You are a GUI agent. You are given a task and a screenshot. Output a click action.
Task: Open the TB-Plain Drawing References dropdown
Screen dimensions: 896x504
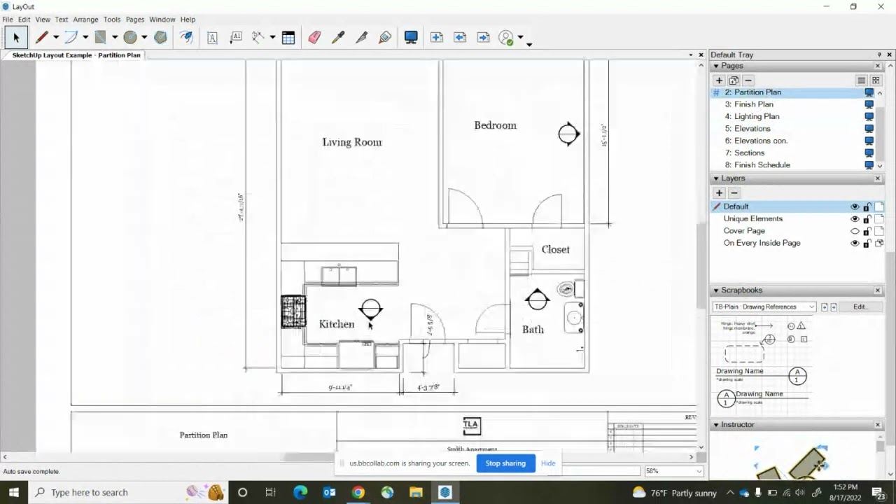[x=764, y=307]
